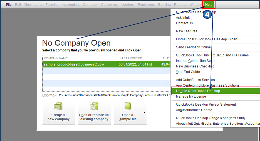This screenshot has width=260, height=141.
Task: Open QuickBooks Desktop Usage & Analytics Study
Action: (x=211, y=118)
